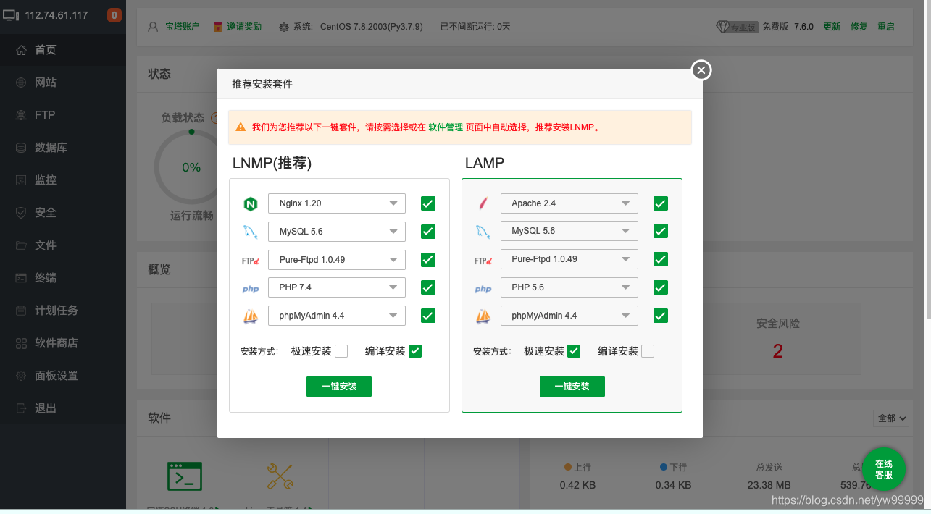Click the terminal software icon below 软件

coord(185,476)
